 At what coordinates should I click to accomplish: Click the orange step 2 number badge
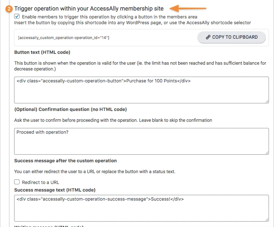pyautogui.click(x=9, y=9)
